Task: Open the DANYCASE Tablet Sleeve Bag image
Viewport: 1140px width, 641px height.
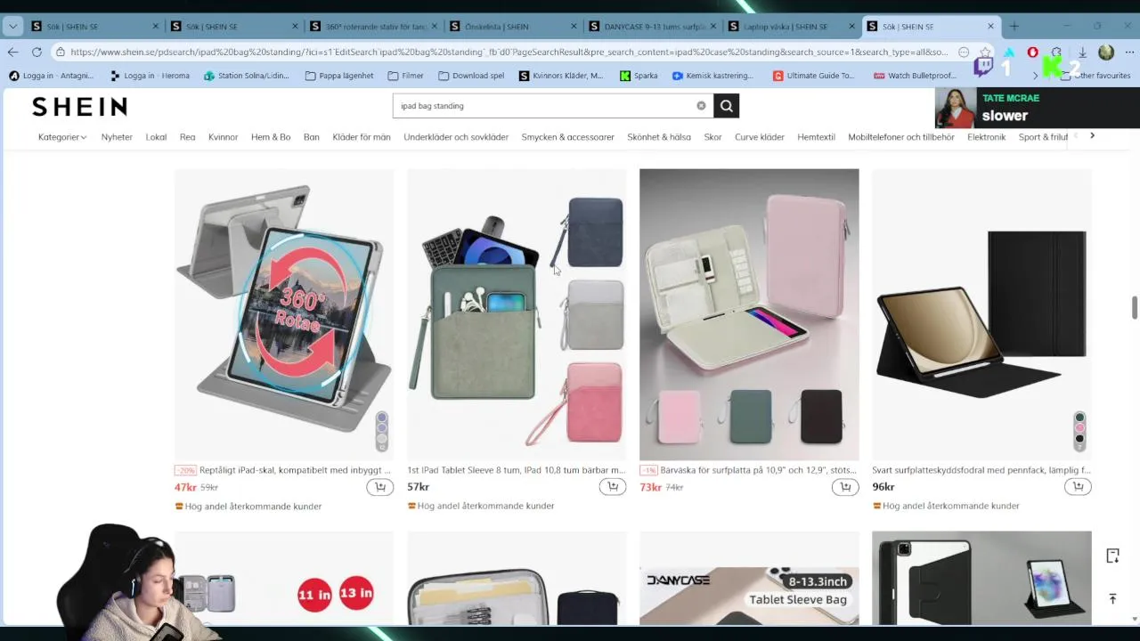Action: (x=749, y=578)
